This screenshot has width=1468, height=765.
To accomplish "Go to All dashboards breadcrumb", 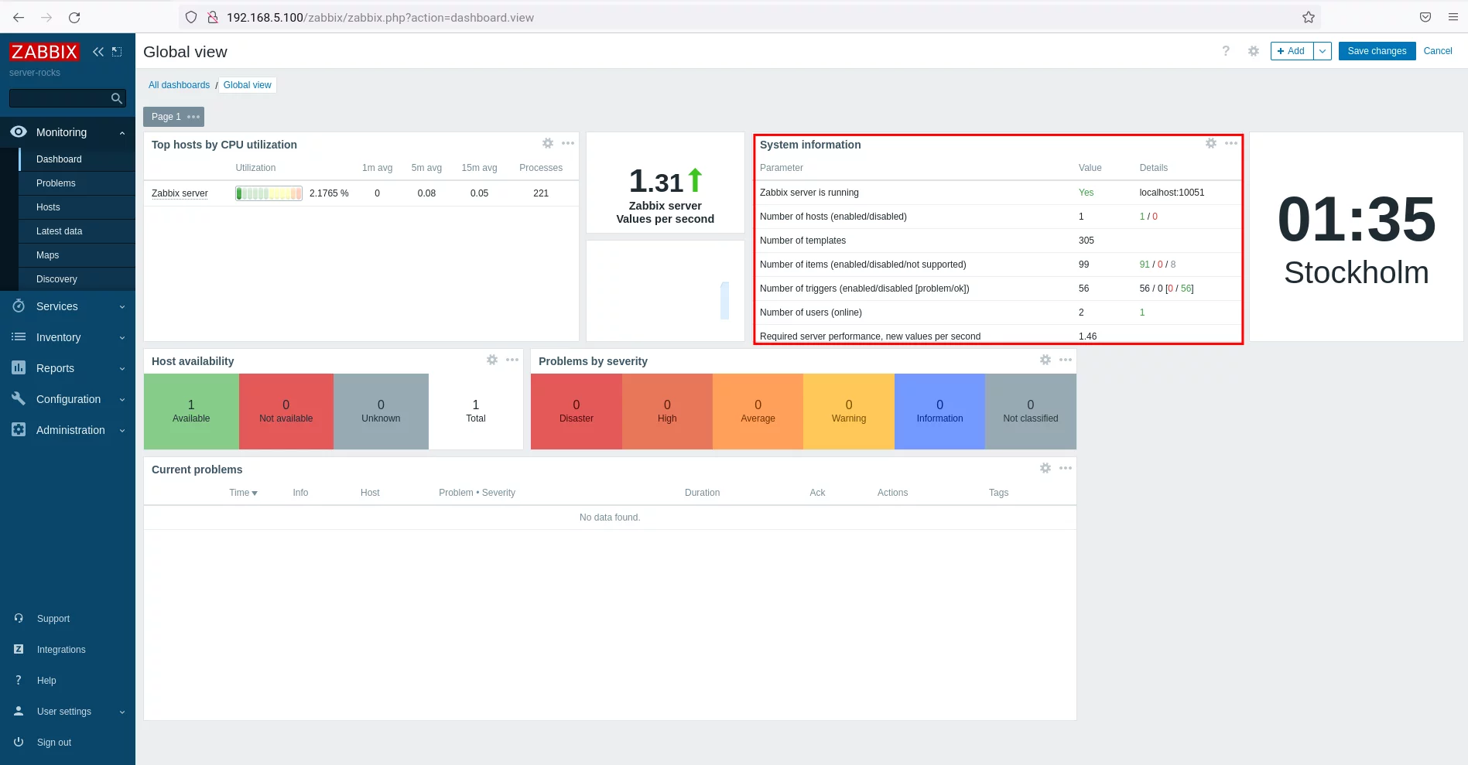I will [x=179, y=85].
